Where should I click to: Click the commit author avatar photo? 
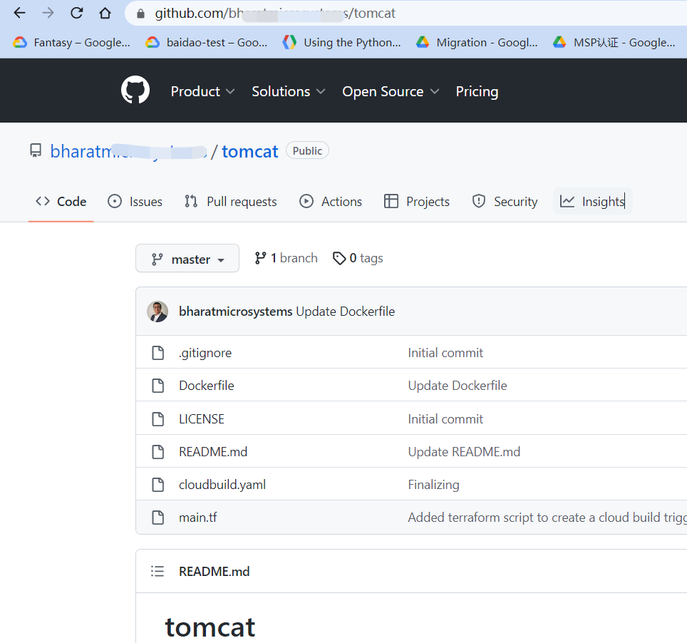[157, 312]
